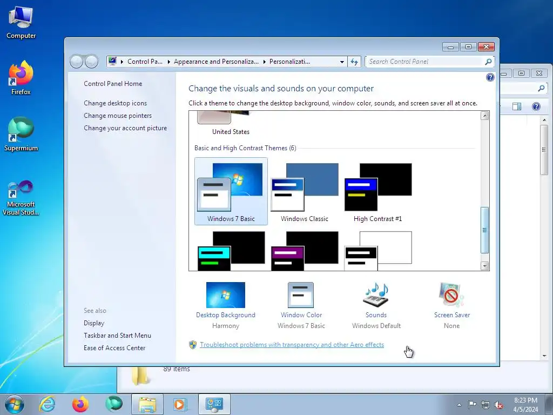Open the Screen Saver icon
This screenshot has width=553, height=415.
click(452, 295)
